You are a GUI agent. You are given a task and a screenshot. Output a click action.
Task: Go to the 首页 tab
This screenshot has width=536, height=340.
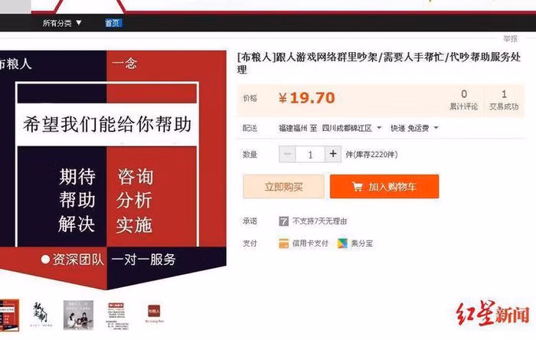click(x=113, y=23)
